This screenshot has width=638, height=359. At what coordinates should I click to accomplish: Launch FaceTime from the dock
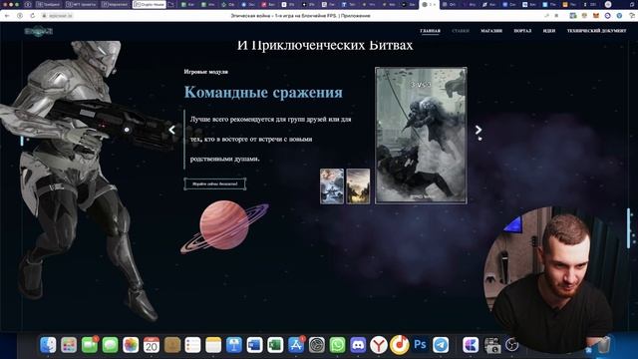click(90, 345)
